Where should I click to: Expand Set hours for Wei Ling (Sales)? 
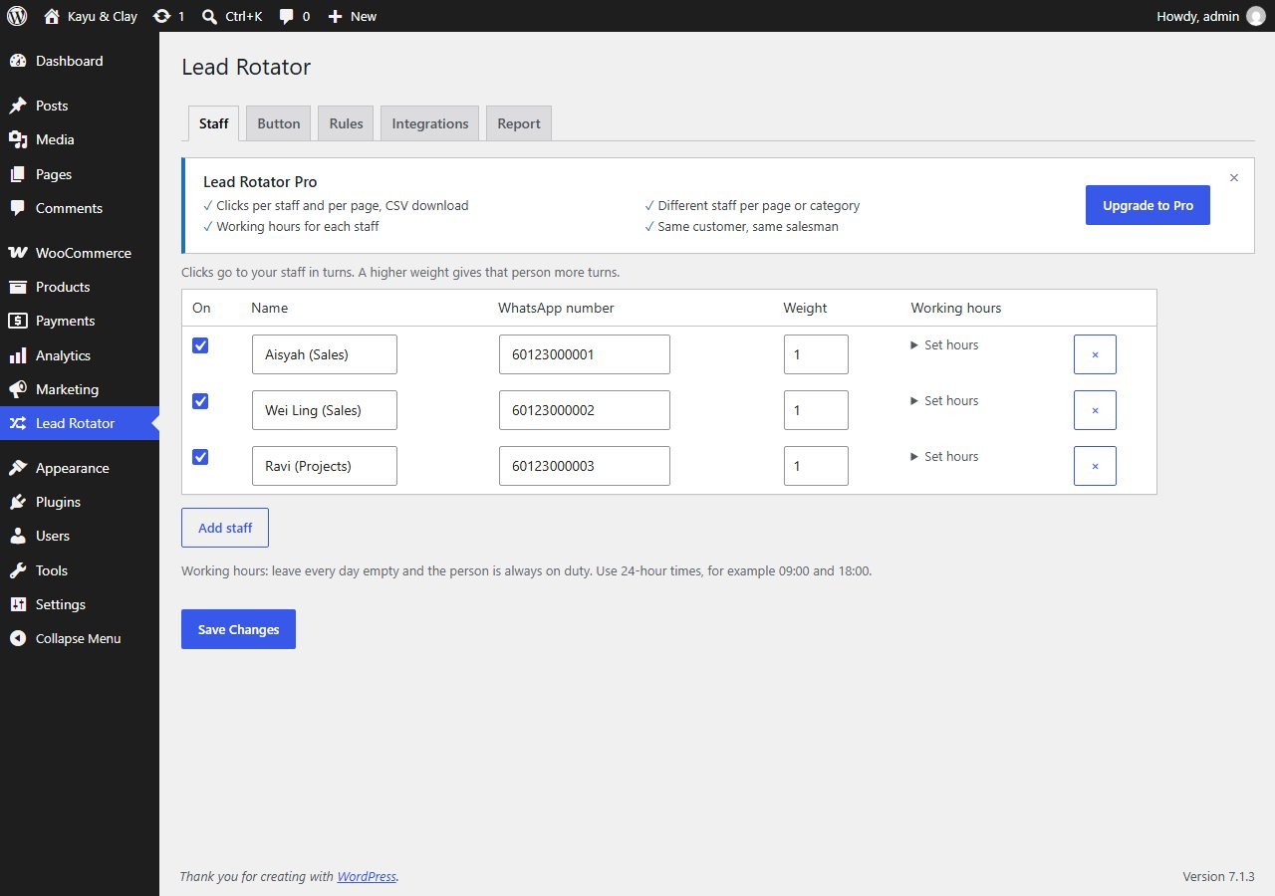coord(944,401)
